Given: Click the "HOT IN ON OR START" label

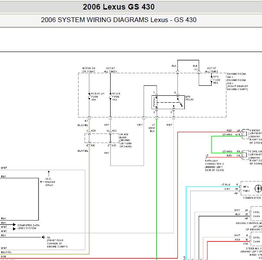Looking at the screenshot, I should [89, 70].
